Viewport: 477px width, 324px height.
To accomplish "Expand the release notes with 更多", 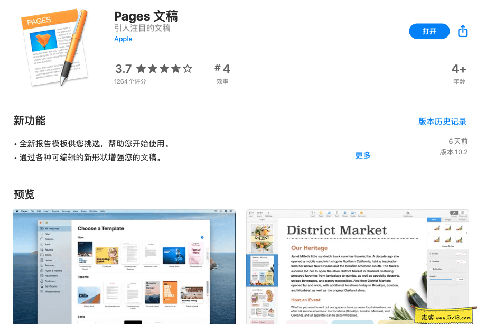I will point(363,155).
